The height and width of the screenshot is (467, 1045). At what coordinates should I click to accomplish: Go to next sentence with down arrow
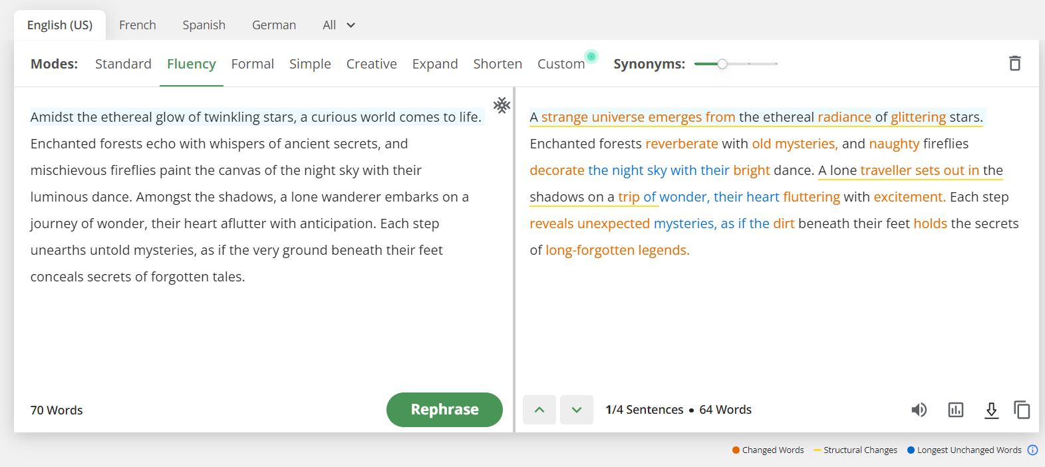coord(577,410)
